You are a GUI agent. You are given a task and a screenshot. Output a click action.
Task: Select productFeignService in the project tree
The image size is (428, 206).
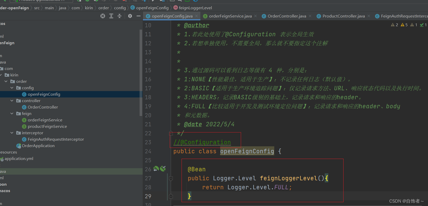coord(47,127)
